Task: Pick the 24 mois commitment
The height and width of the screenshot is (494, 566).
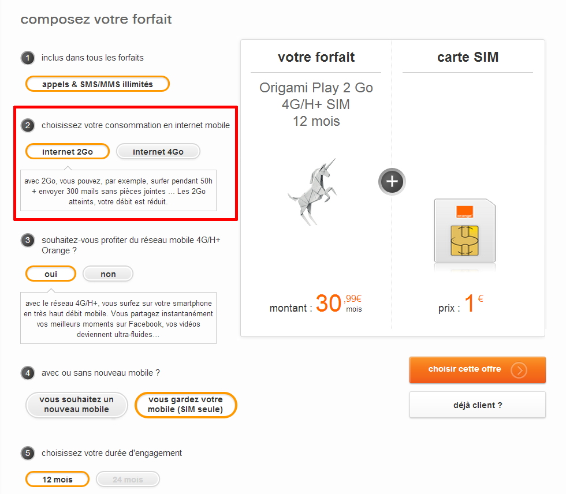Action: click(128, 479)
